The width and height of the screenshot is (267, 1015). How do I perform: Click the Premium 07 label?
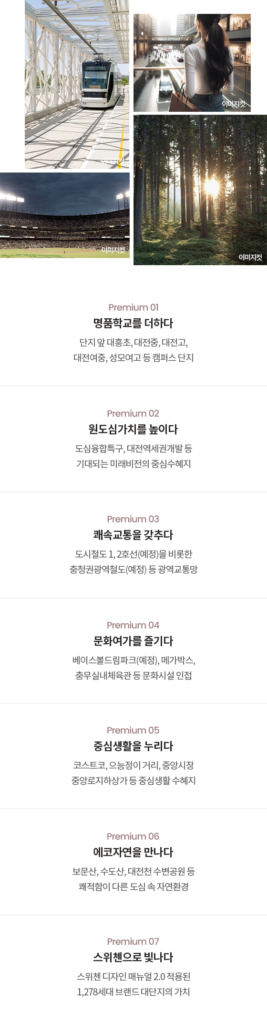point(133,941)
